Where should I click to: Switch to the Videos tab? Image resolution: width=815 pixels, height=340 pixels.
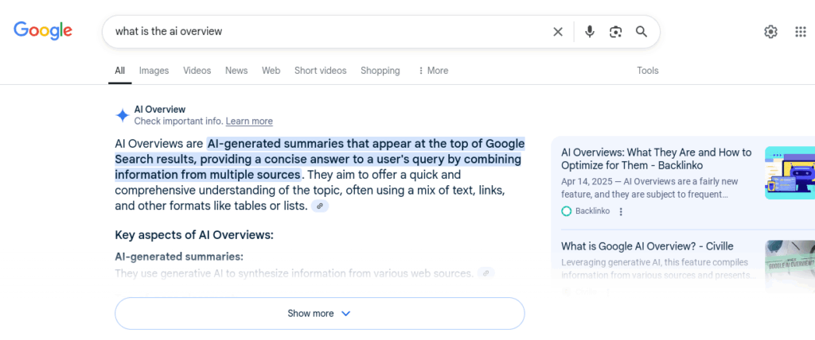(x=197, y=71)
